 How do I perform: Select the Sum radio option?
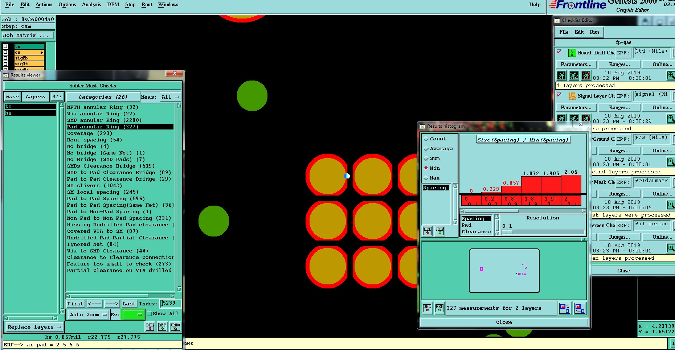pos(426,158)
